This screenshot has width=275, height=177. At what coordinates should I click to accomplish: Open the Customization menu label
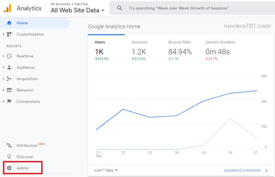point(30,34)
